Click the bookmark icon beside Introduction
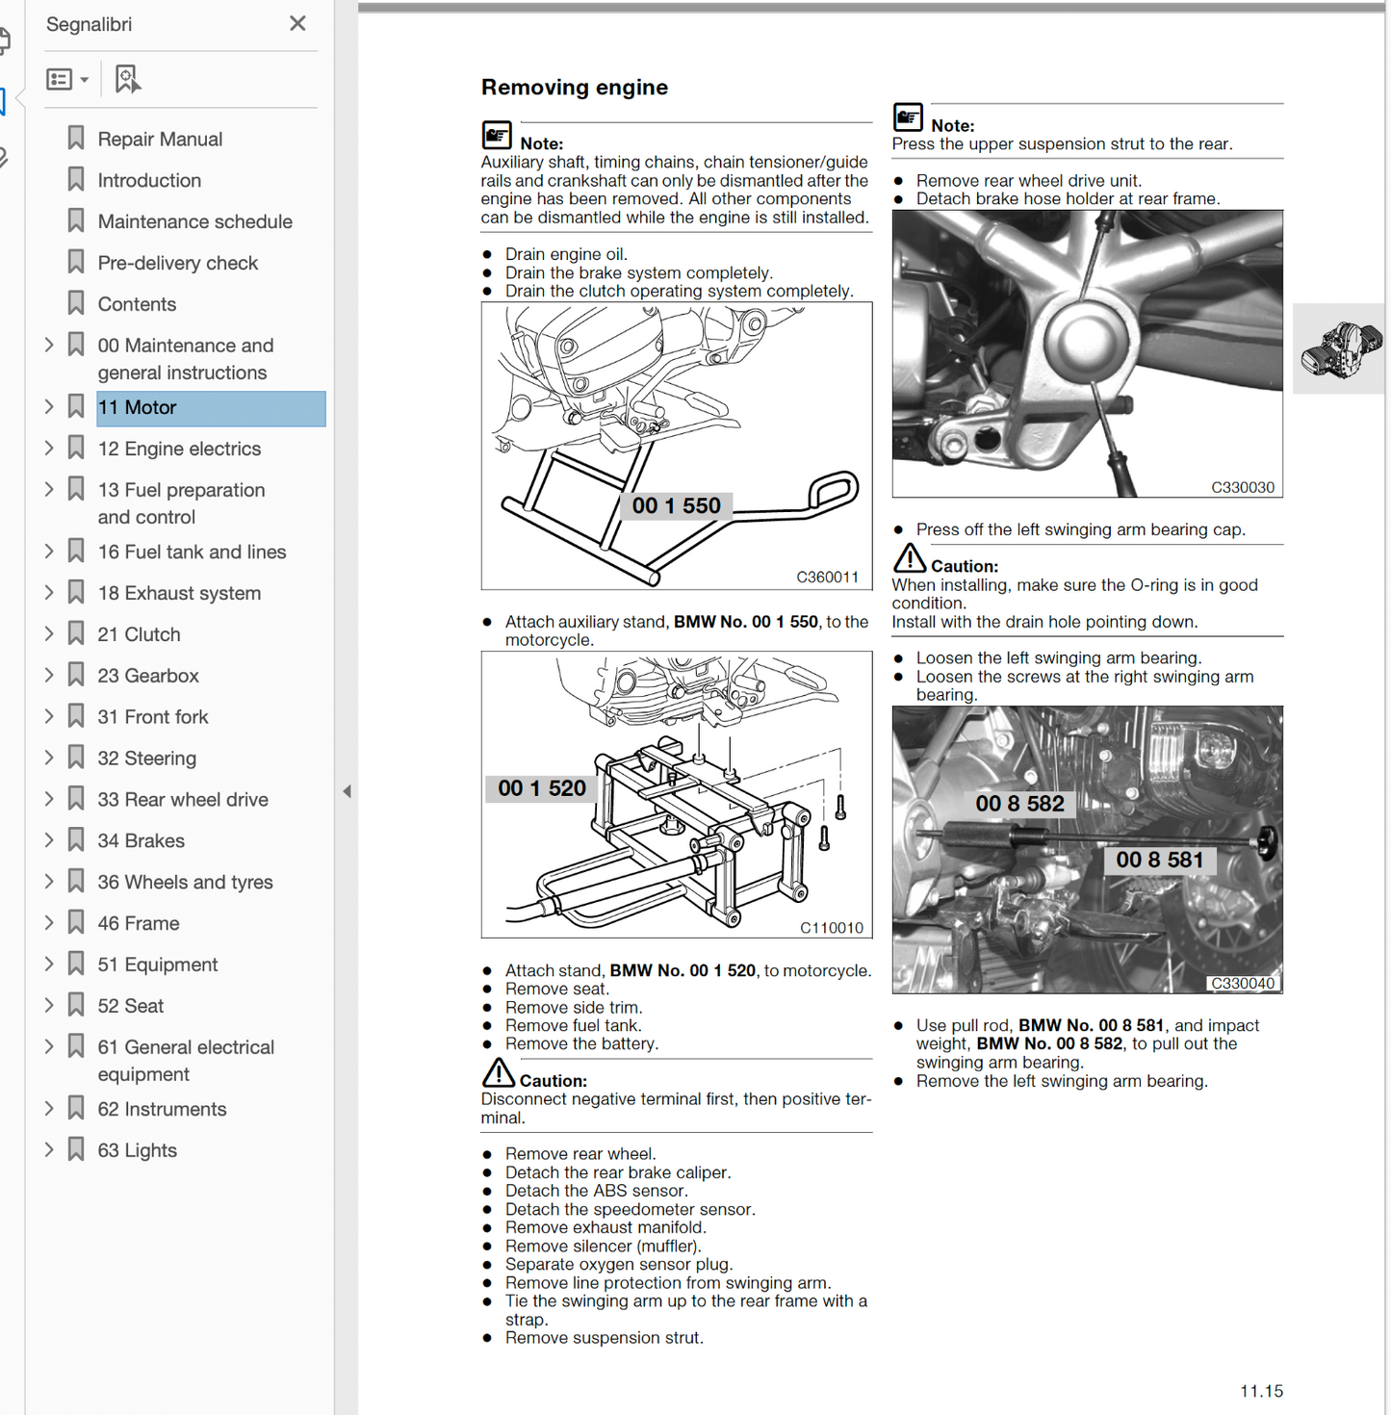1391x1415 pixels. tap(76, 180)
